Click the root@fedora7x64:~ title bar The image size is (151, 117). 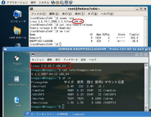(84, 9)
